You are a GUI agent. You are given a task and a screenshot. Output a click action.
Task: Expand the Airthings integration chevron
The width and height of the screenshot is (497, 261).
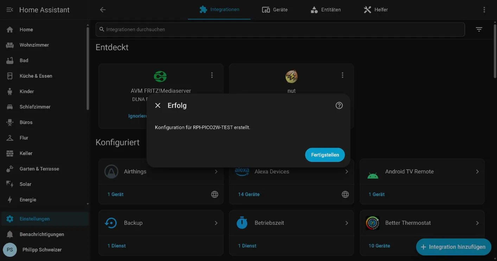(x=216, y=172)
